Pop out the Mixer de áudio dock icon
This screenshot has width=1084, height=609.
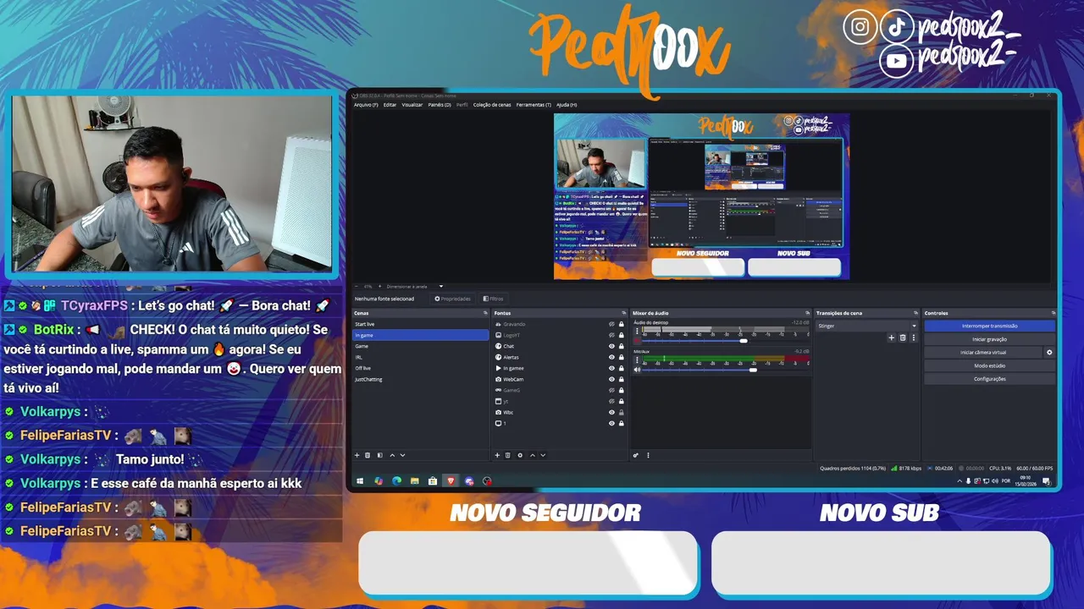808,313
